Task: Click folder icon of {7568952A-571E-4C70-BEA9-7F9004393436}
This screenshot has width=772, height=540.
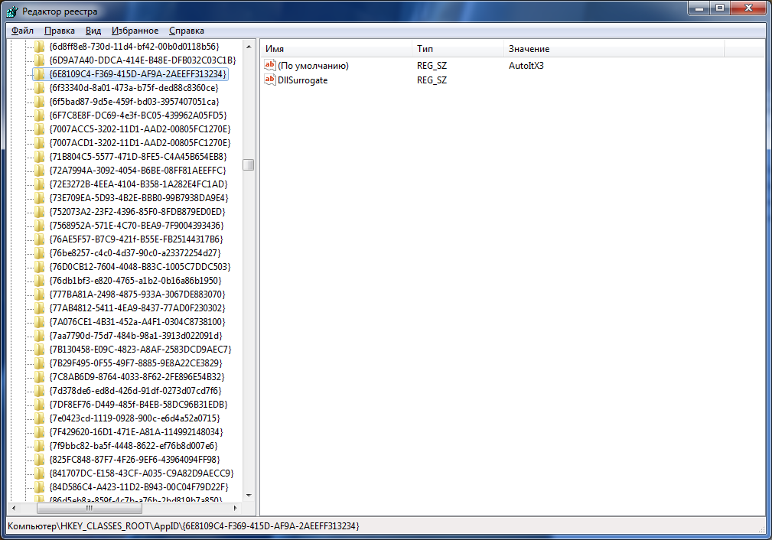Action: [39, 226]
